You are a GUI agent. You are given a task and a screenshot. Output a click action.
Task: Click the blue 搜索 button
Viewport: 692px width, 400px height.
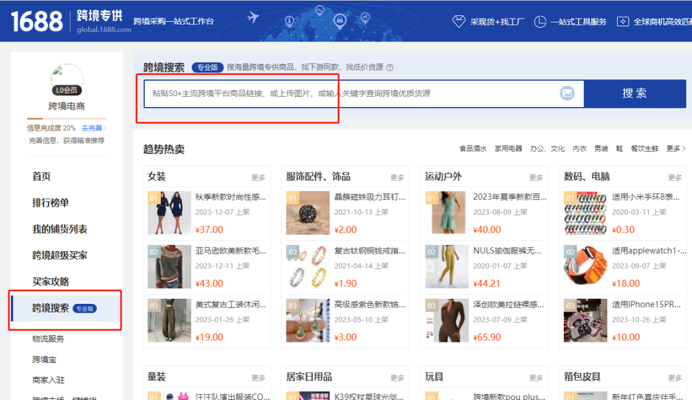click(635, 93)
